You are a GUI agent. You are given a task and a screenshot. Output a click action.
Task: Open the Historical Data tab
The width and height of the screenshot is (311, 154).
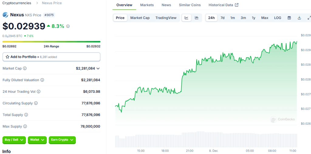point(223,5)
